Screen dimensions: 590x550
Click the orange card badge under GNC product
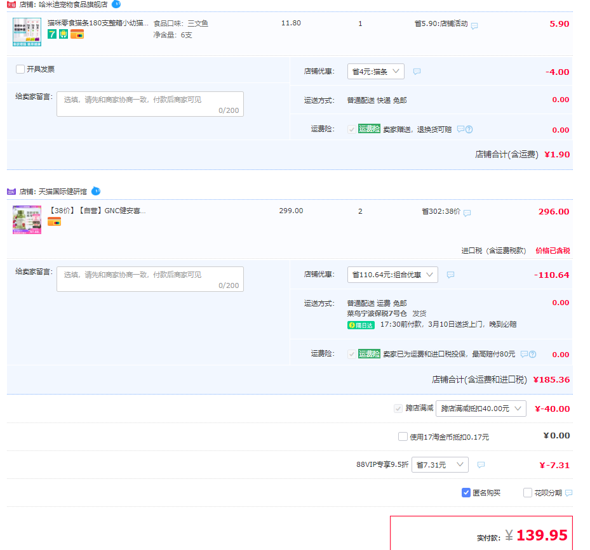[x=54, y=222]
